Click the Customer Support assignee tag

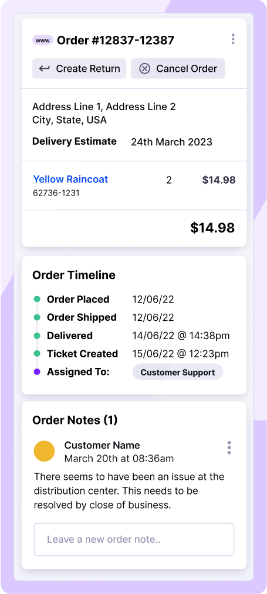click(x=178, y=372)
